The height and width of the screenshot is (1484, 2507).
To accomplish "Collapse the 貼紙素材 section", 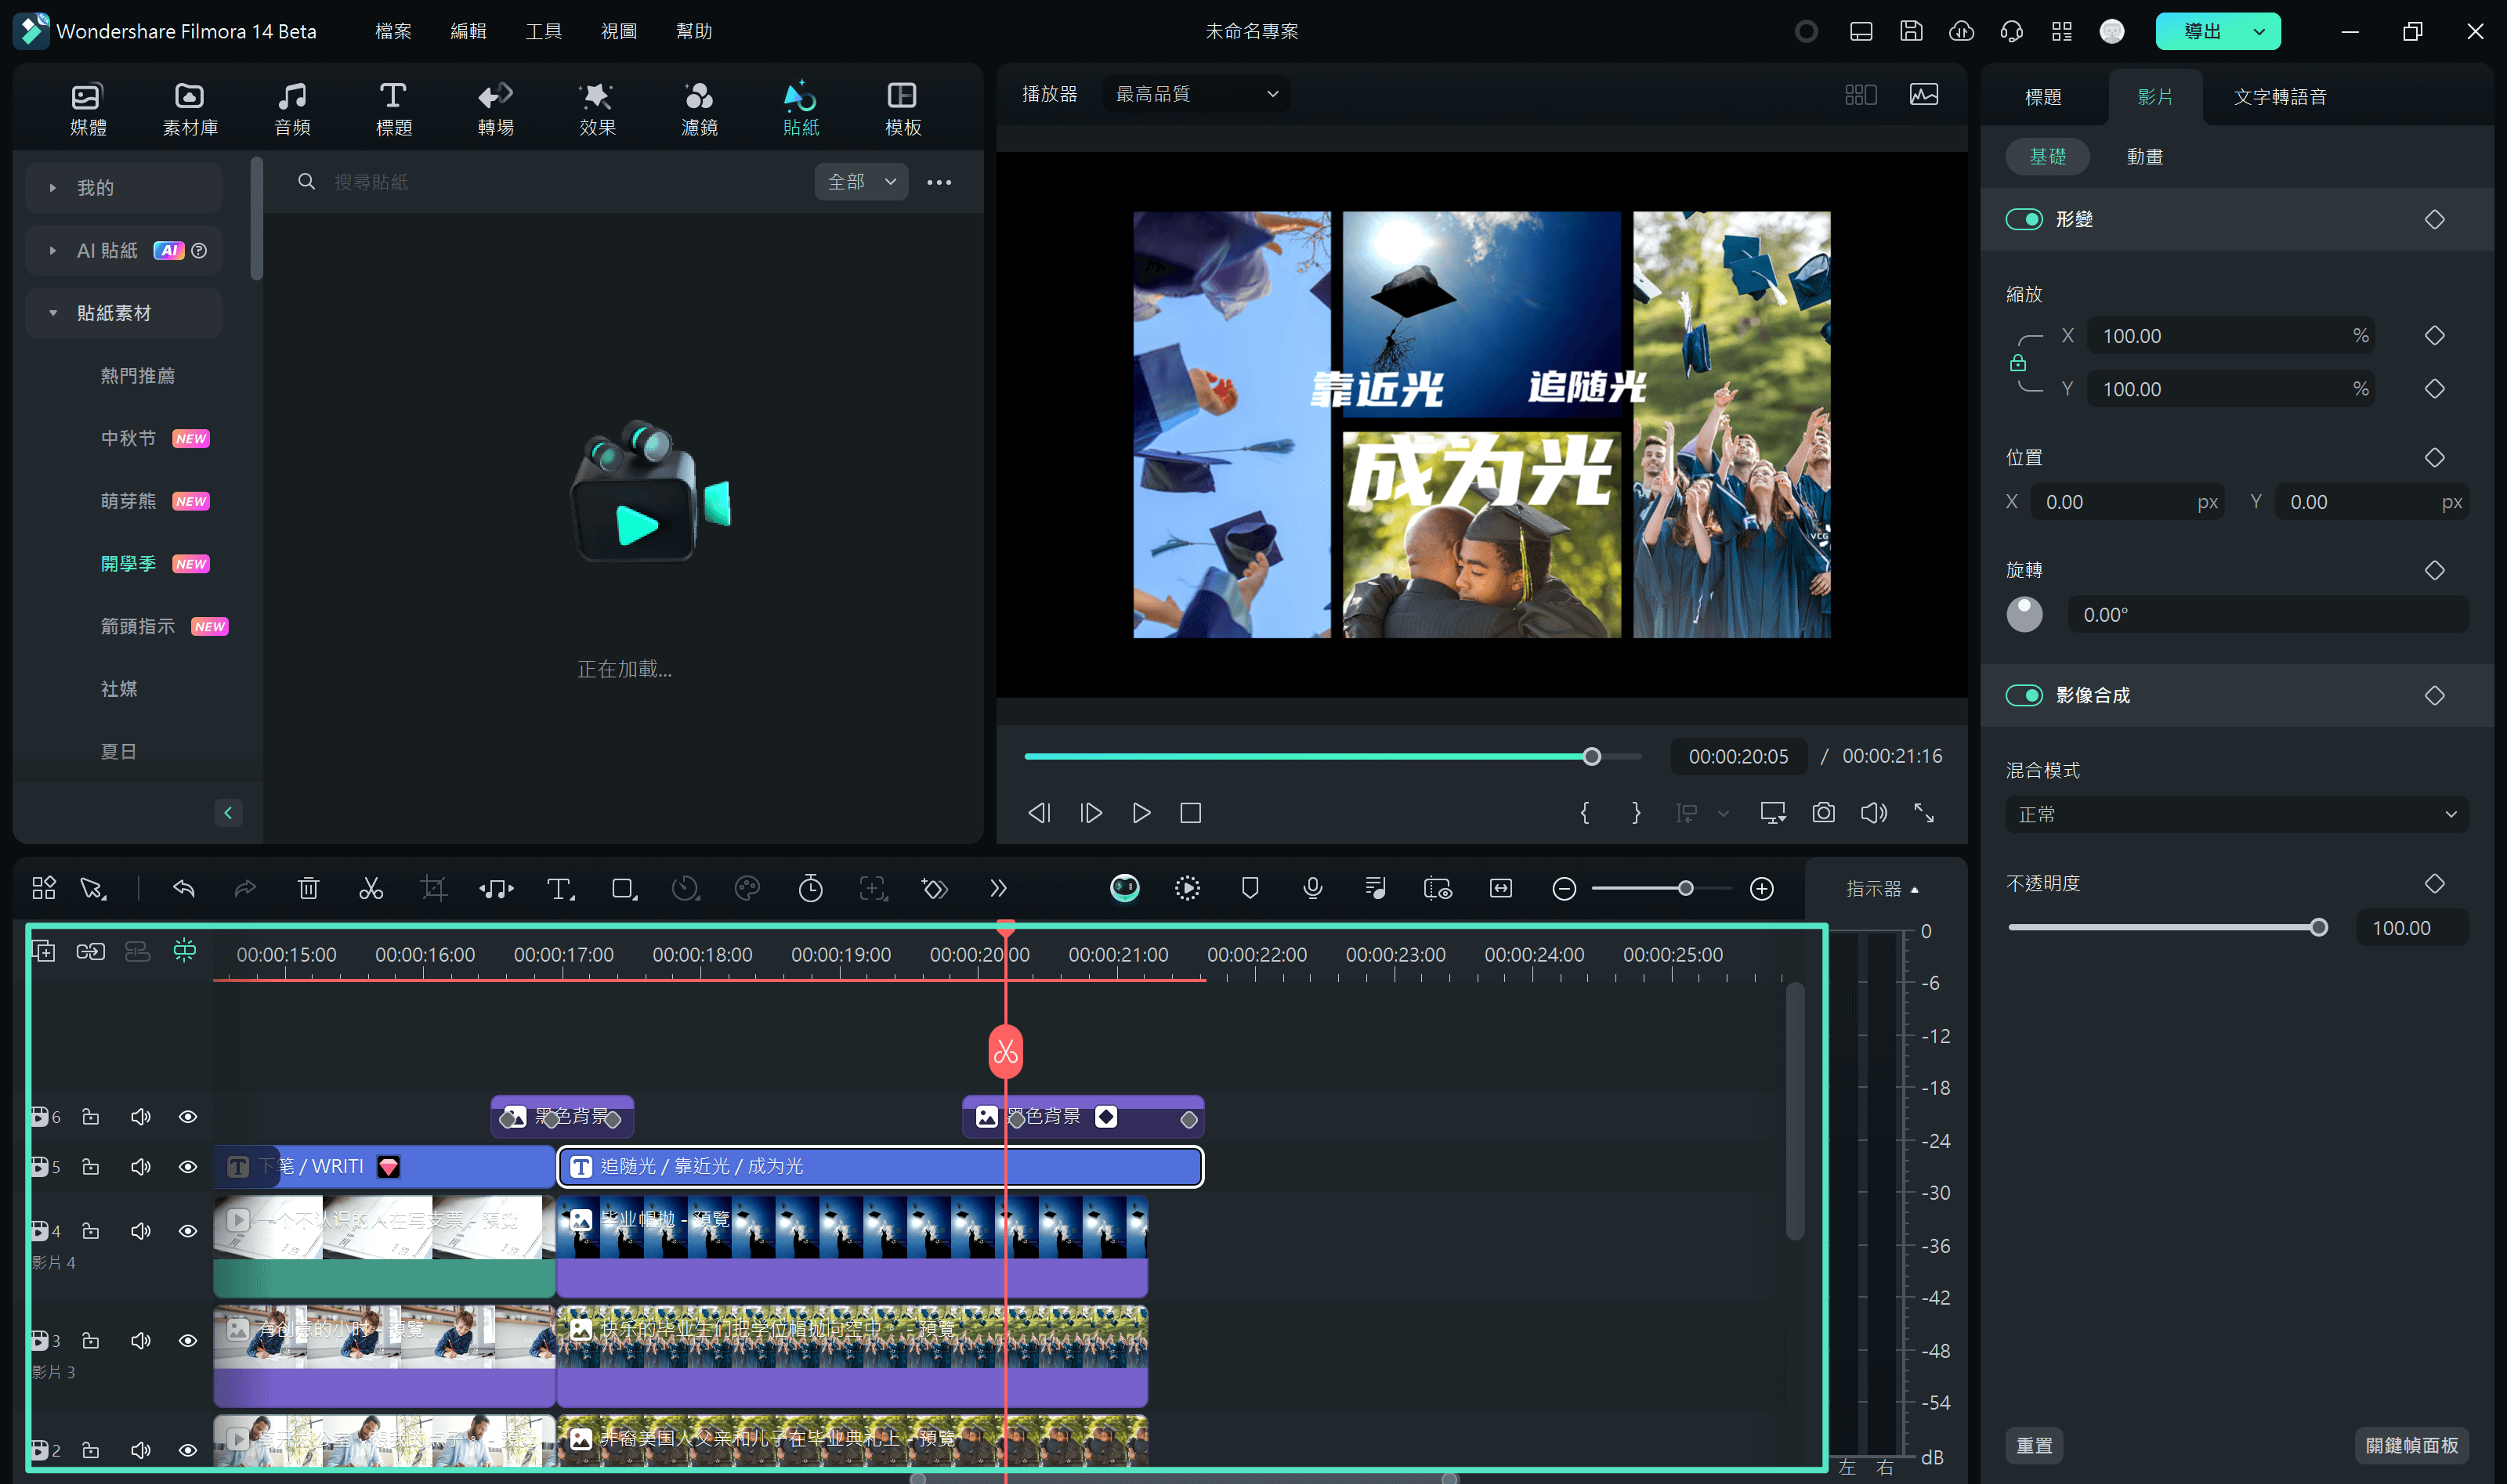I will (123, 314).
